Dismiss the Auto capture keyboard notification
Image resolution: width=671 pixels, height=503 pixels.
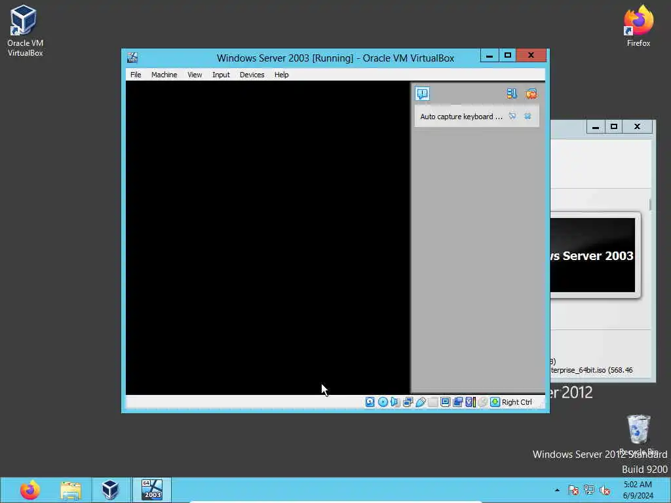(527, 116)
